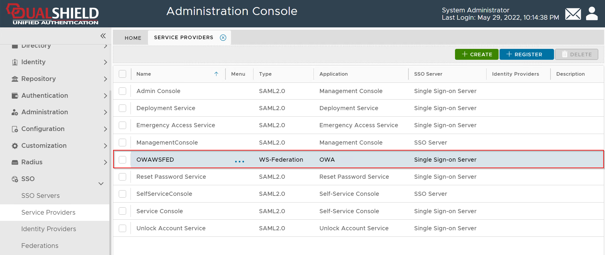Select the OWAWSFED row checkbox
This screenshot has width=605, height=255.
pyautogui.click(x=123, y=160)
